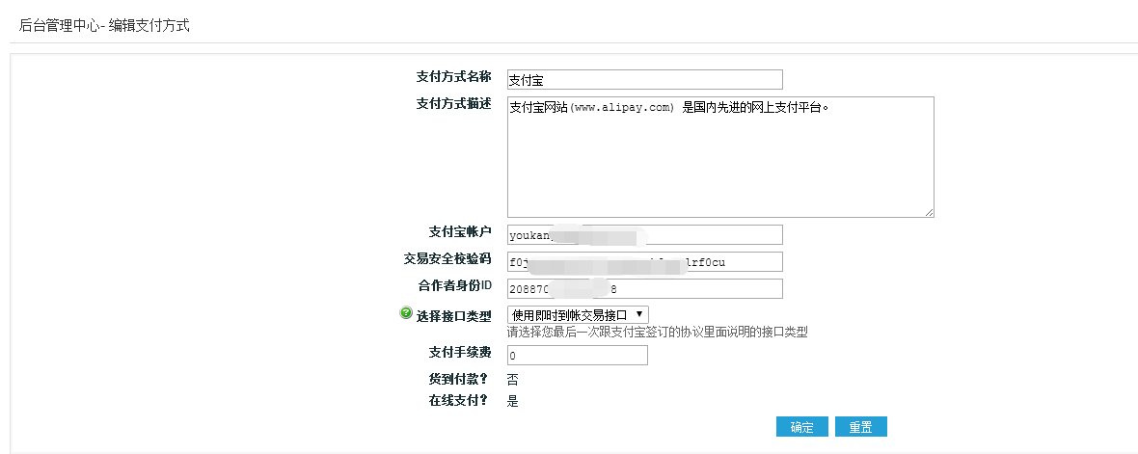The width and height of the screenshot is (1138, 454).
Task: Click the textarea resize handle corner
Action: [929, 212]
